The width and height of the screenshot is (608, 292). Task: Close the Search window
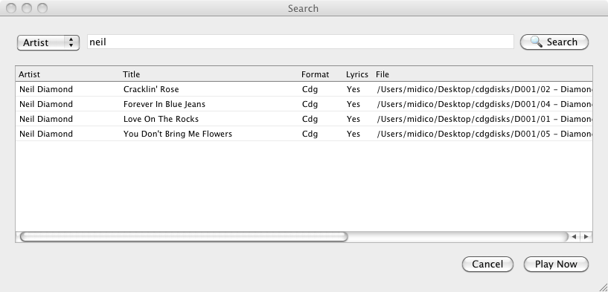(11, 8)
